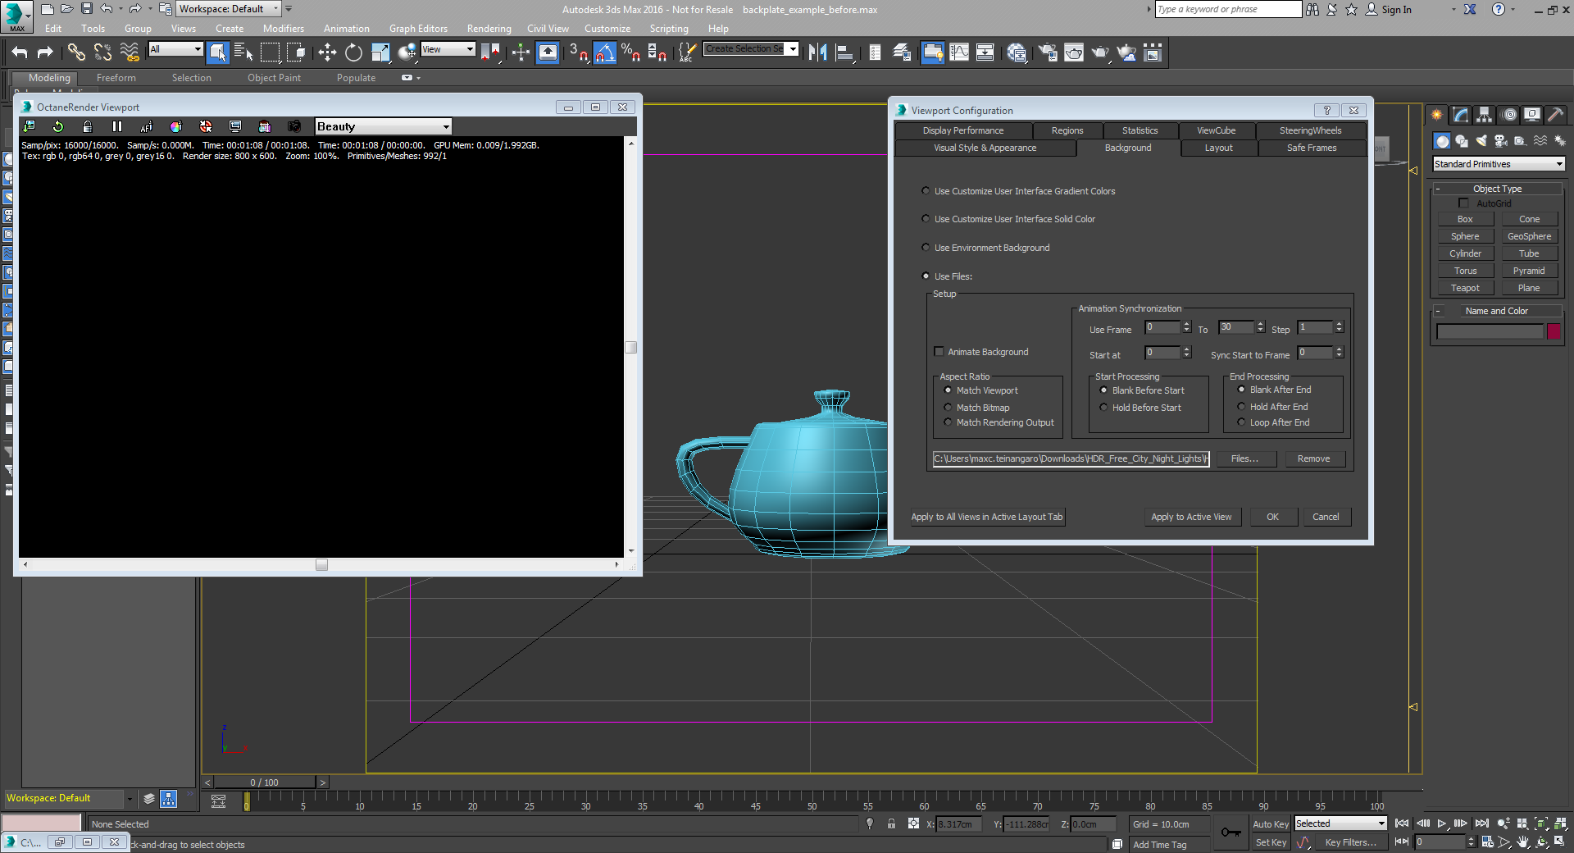The image size is (1574, 853).
Task: Click the lock icon in OctaneRender Viewport
Action: (x=88, y=126)
